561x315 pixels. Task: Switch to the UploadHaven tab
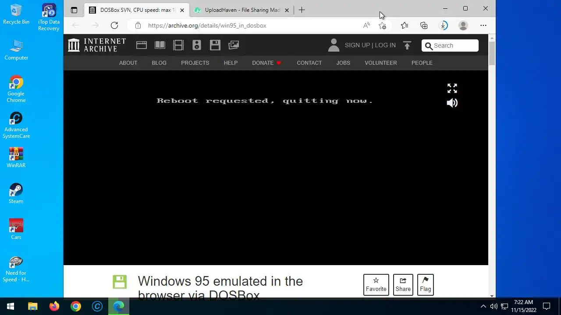(242, 10)
